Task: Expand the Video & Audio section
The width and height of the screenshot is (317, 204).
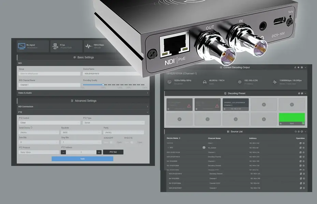Action: [83, 93]
